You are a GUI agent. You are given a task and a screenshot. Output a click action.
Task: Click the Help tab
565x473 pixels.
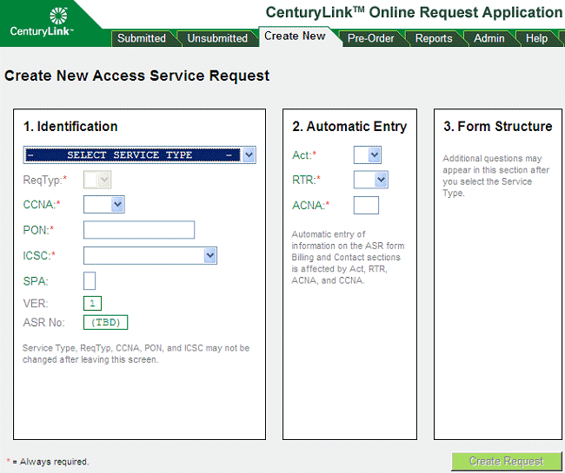536,38
